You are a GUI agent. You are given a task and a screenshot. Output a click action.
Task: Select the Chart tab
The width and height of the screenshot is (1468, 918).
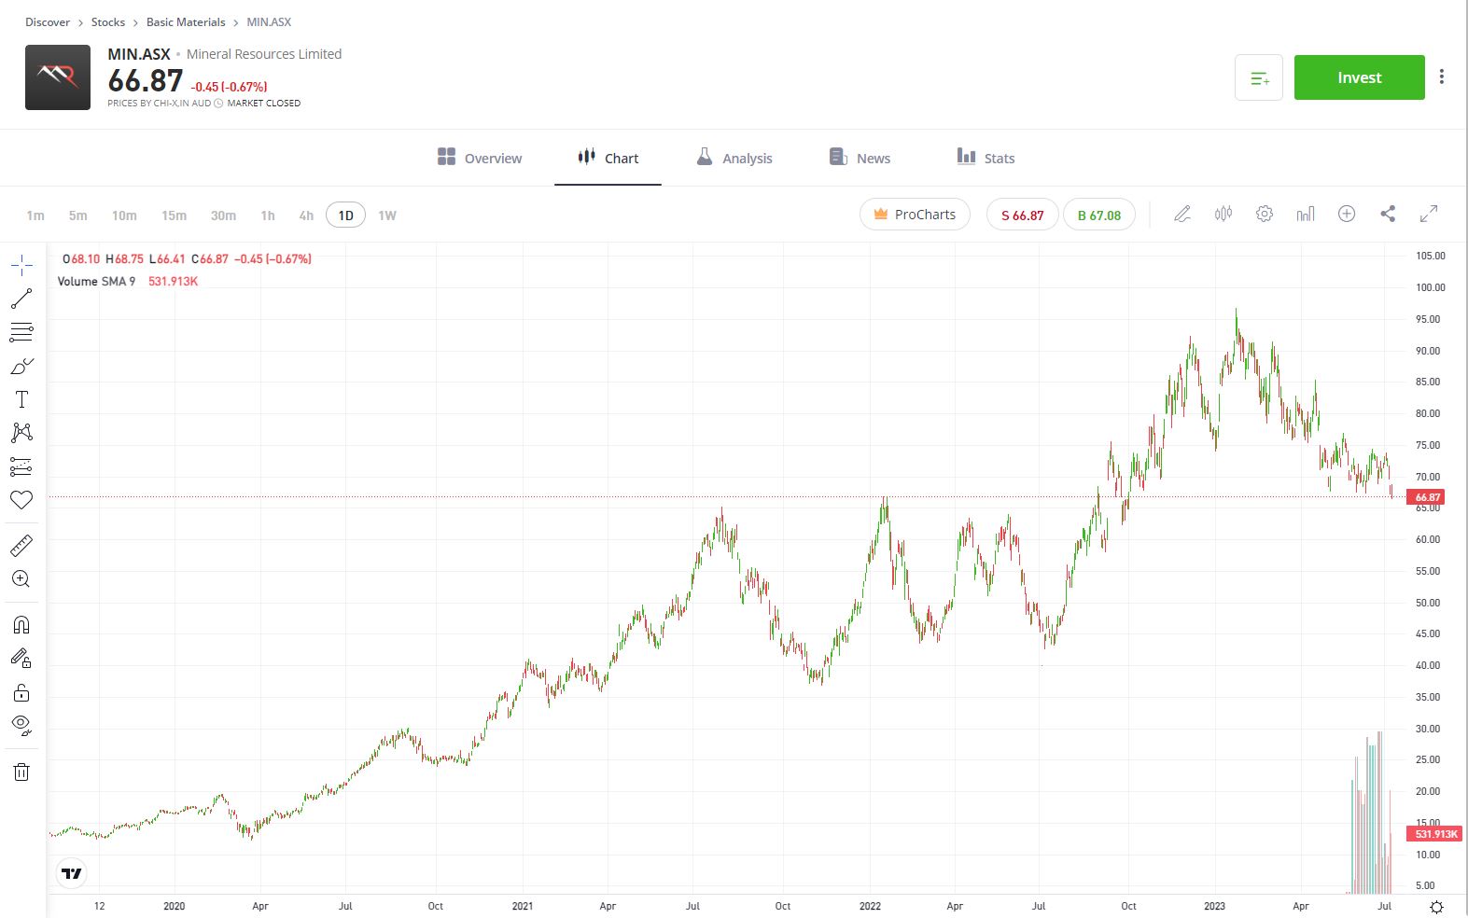pos(608,158)
